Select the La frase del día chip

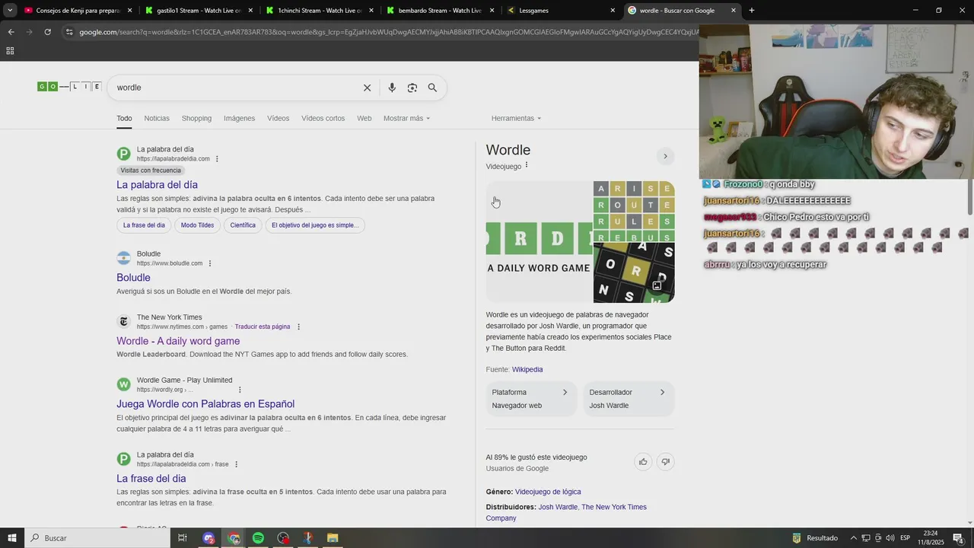[x=144, y=225]
